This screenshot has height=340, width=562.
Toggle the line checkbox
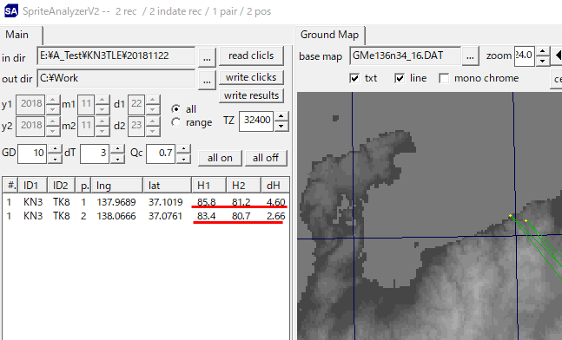pyautogui.click(x=400, y=78)
